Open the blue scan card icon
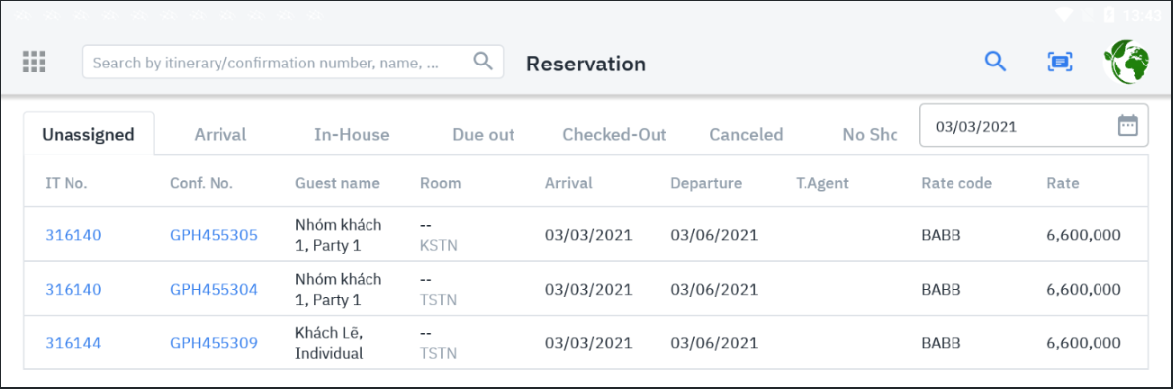 tap(1060, 63)
